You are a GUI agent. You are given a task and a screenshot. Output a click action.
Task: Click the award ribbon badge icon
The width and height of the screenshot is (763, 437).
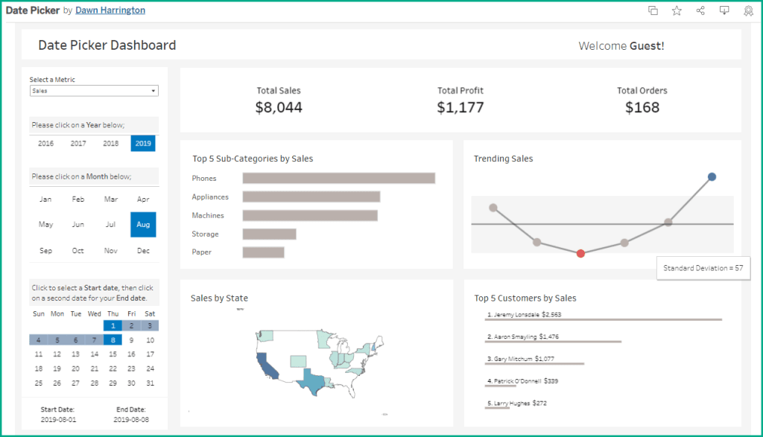click(748, 10)
